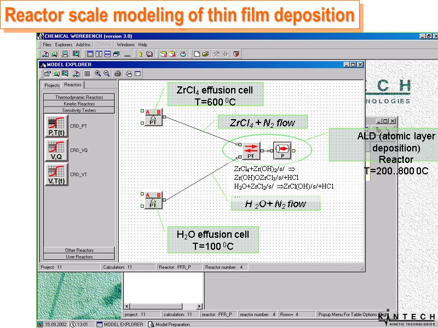Click the 13:01 clock in status bar
438x328 pixels.
[79, 324]
